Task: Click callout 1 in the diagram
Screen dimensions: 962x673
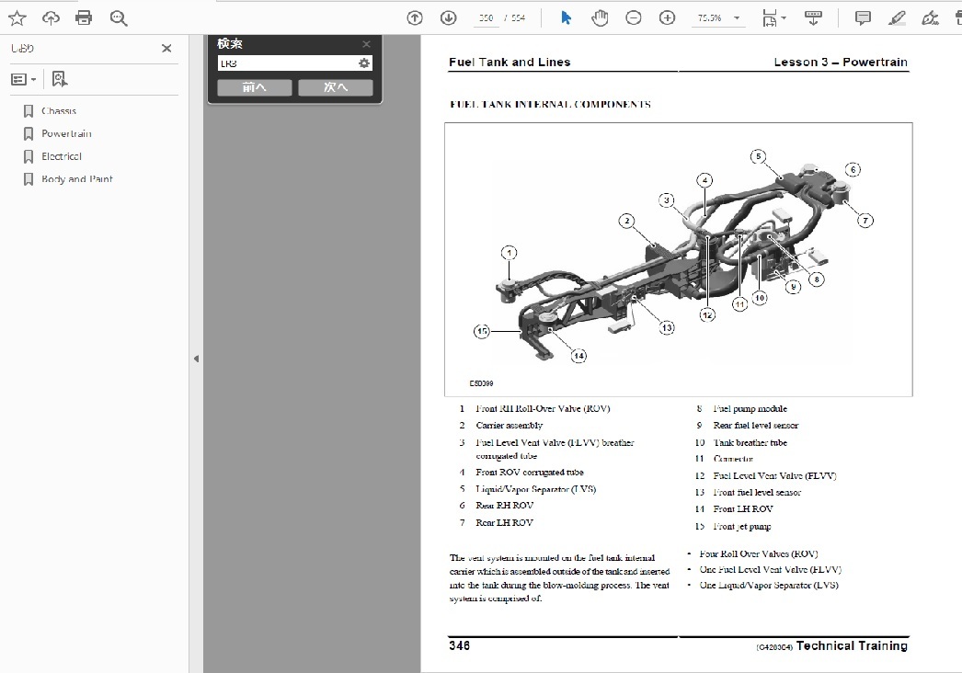Action: tap(509, 253)
